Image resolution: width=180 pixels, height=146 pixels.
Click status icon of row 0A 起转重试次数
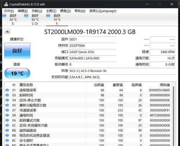click(7, 120)
